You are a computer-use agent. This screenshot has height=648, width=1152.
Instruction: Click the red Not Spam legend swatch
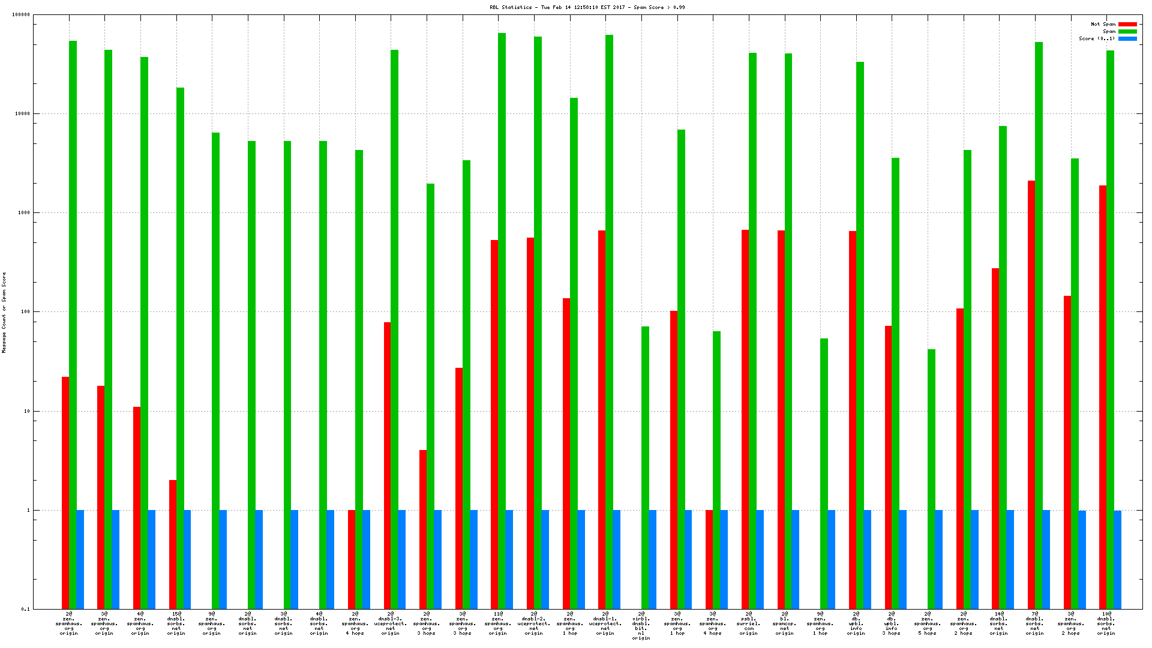coord(1127,25)
